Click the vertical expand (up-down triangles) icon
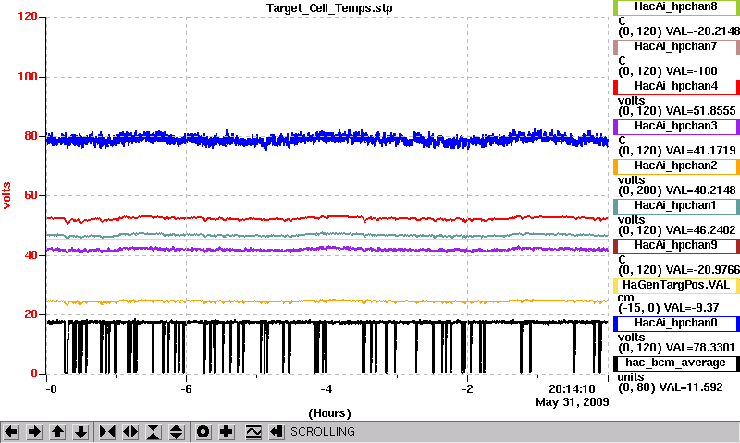 click(x=176, y=432)
